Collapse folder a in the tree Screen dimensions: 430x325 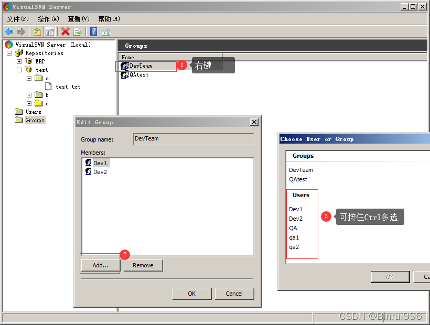tap(29, 79)
